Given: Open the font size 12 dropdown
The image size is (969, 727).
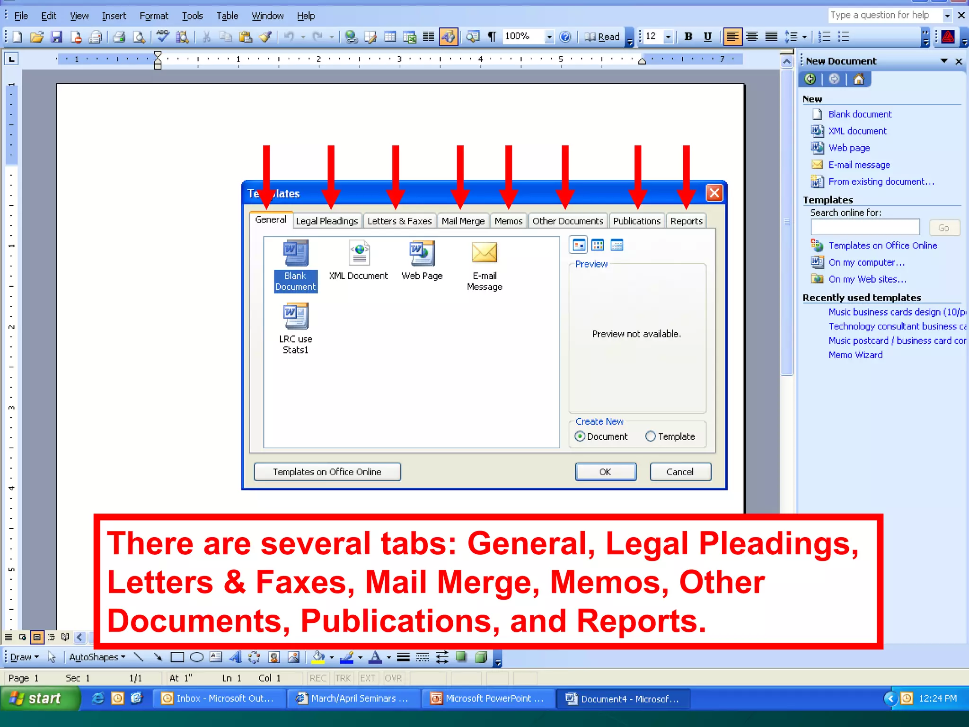Looking at the screenshot, I should coord(668,37).
